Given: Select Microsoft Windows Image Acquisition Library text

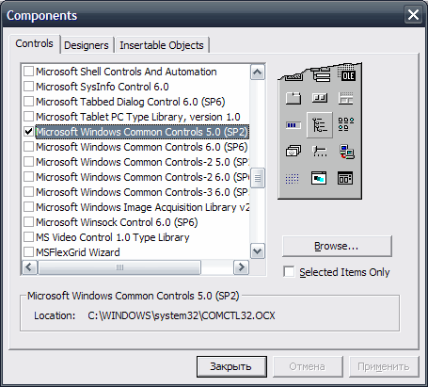Looking at the screenshot, I should coord(142,207).
